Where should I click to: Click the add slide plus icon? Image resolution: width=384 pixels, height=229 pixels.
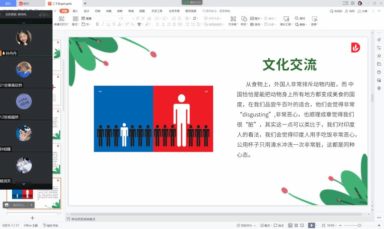[32, 218]
